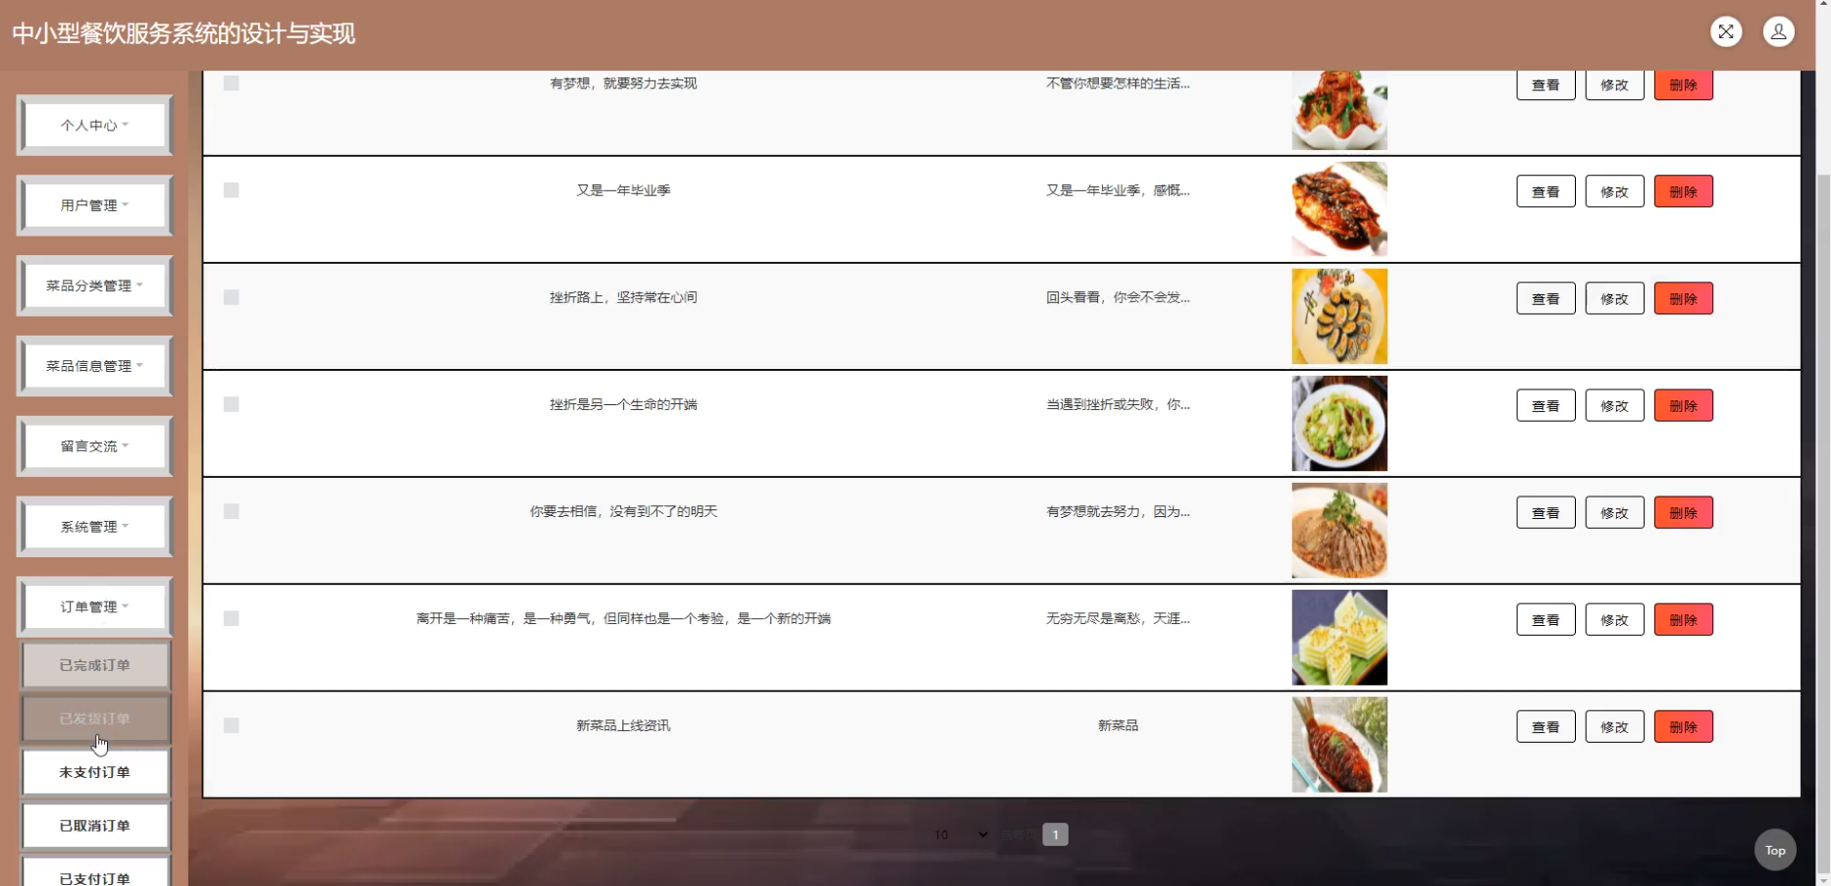Expand the 用户管理 sidebar menu

(x=94, y=205)
